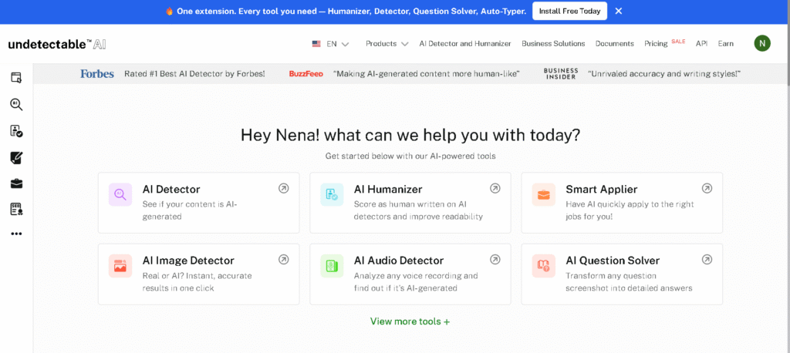Click the red SALE badge beside Pricing
Image resolution: width=790 pixels, height=353 pixels.
[x=678, y=42]
